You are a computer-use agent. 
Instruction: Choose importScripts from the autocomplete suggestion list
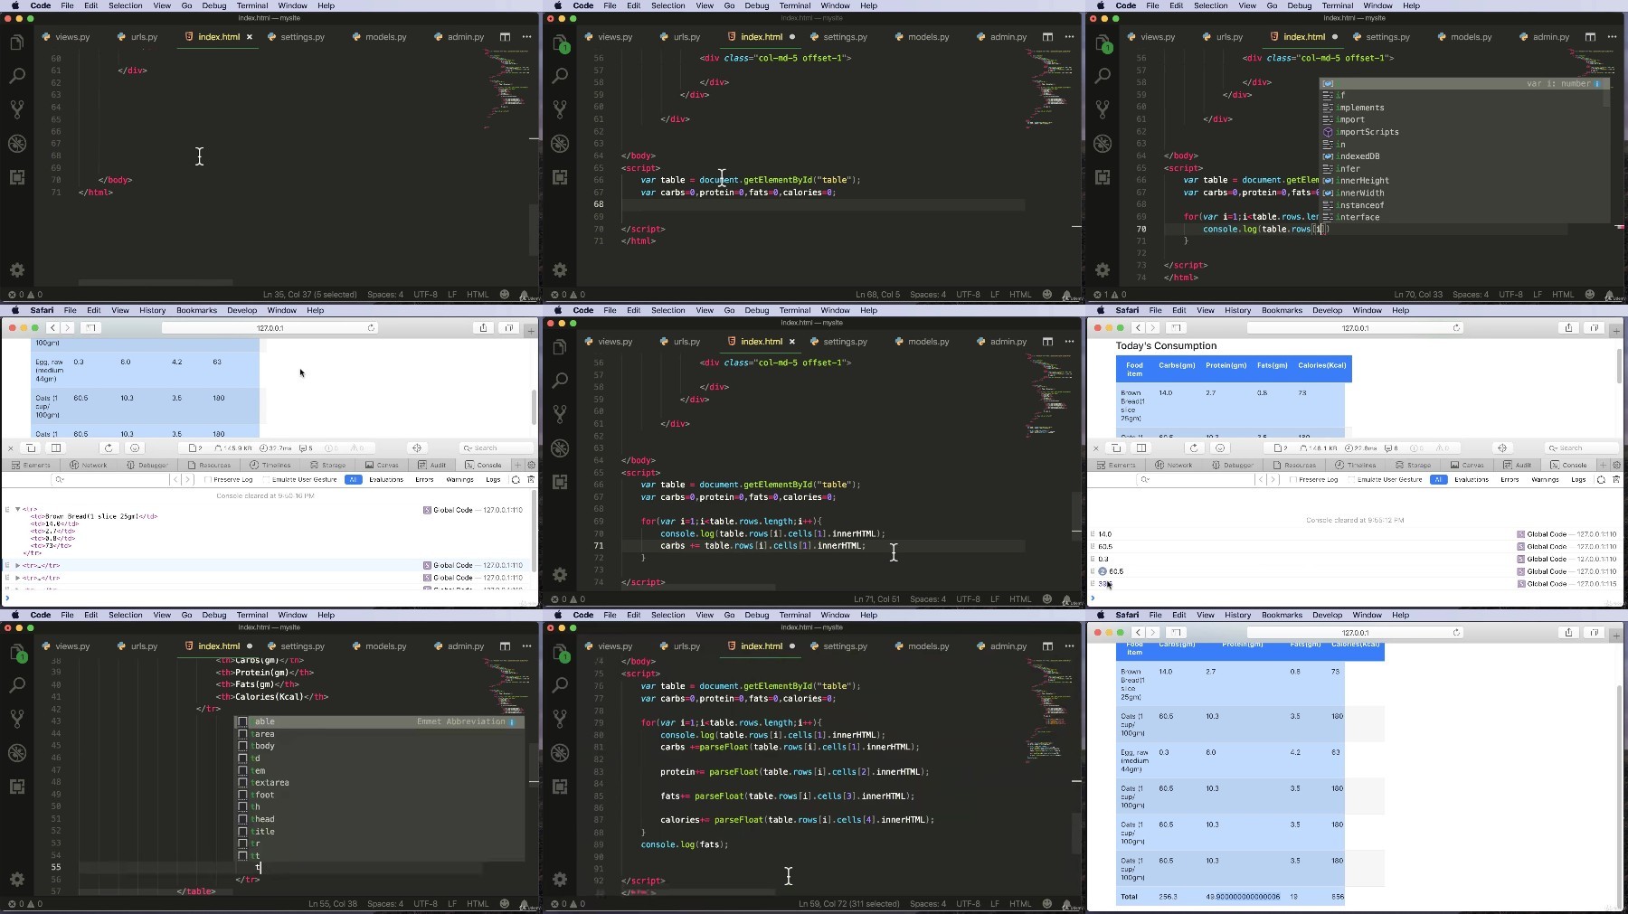pos(1367,132)
